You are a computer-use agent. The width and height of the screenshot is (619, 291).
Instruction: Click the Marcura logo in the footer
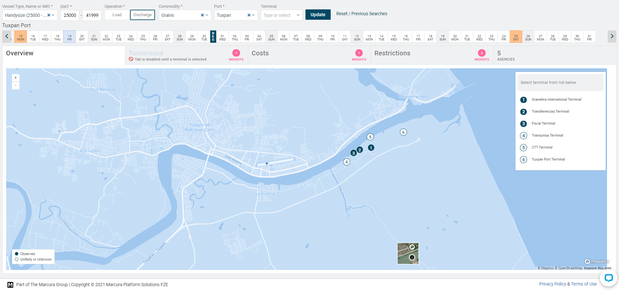tap(10, 285)
